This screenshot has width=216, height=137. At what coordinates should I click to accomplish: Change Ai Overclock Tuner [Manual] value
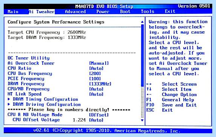click(x=99, y=63)
